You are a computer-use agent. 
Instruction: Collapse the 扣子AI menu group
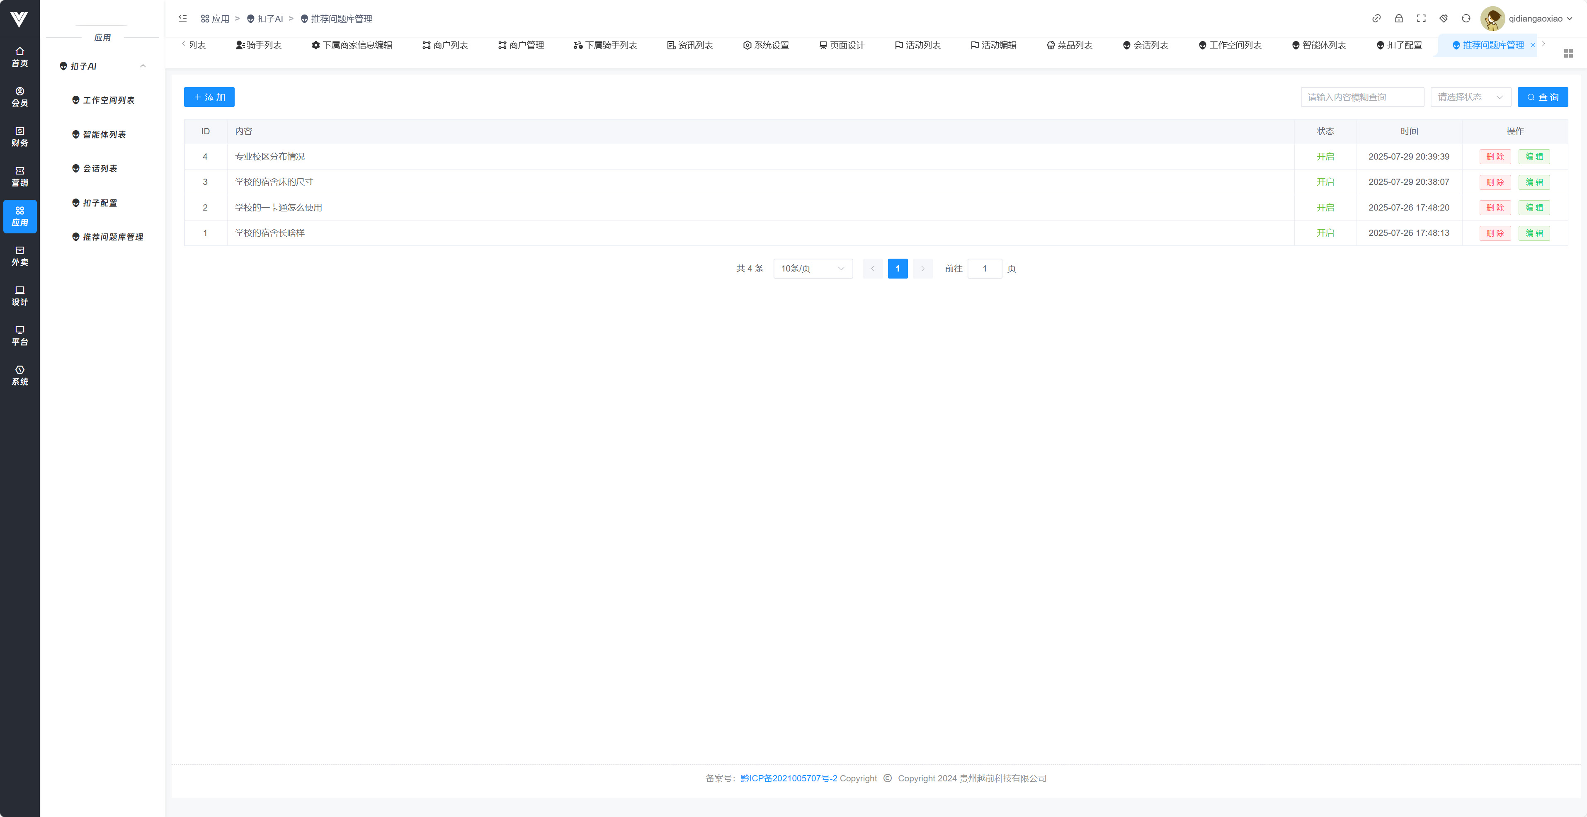pos(143,66)
